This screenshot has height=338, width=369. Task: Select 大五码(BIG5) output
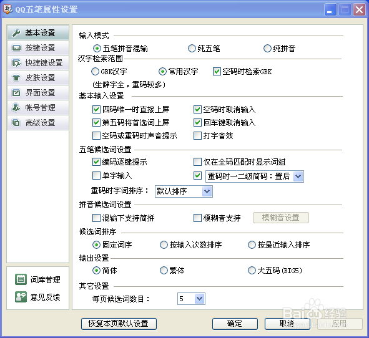click(252, 270)
